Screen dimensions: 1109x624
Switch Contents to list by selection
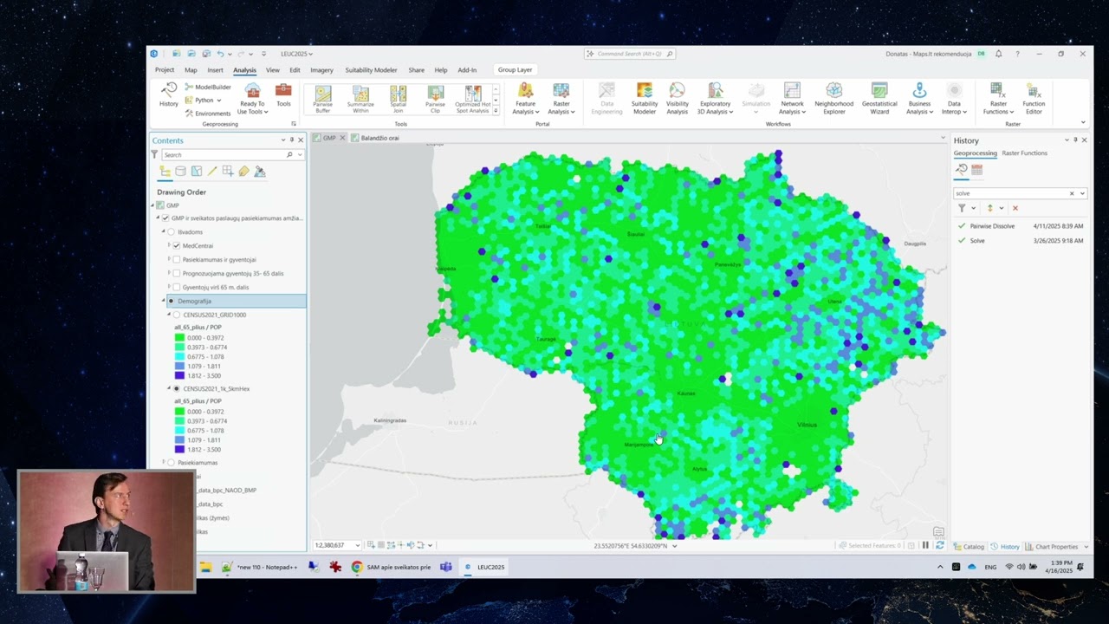[197, 172]
